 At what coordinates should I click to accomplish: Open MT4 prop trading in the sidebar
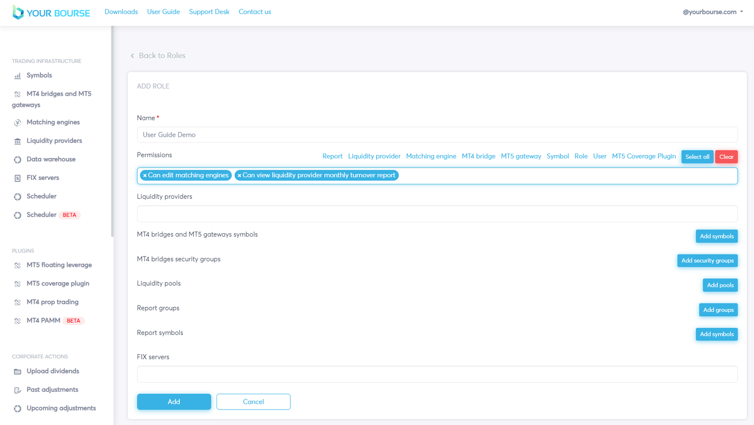tap(53, 302)
